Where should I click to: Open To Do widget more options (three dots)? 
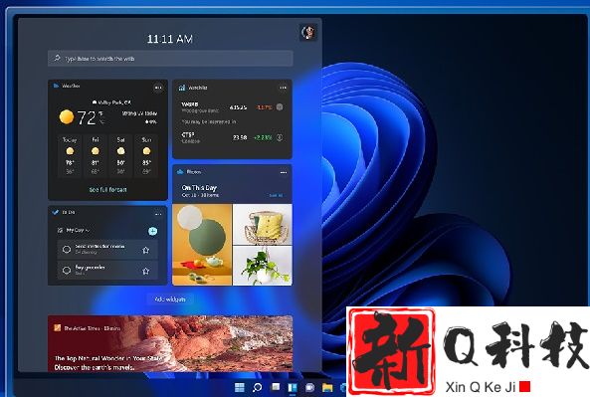[158, 214]
